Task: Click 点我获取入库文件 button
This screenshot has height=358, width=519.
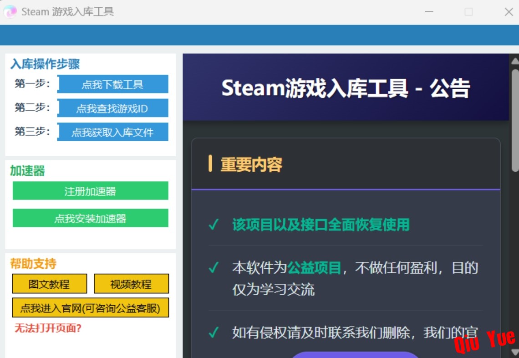Action: 112,132
